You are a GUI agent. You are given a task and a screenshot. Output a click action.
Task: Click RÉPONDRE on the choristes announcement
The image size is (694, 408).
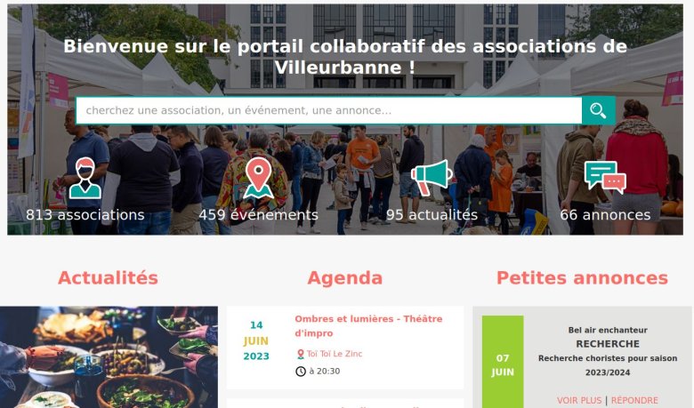pyautogui.click(x=634, y=401)
